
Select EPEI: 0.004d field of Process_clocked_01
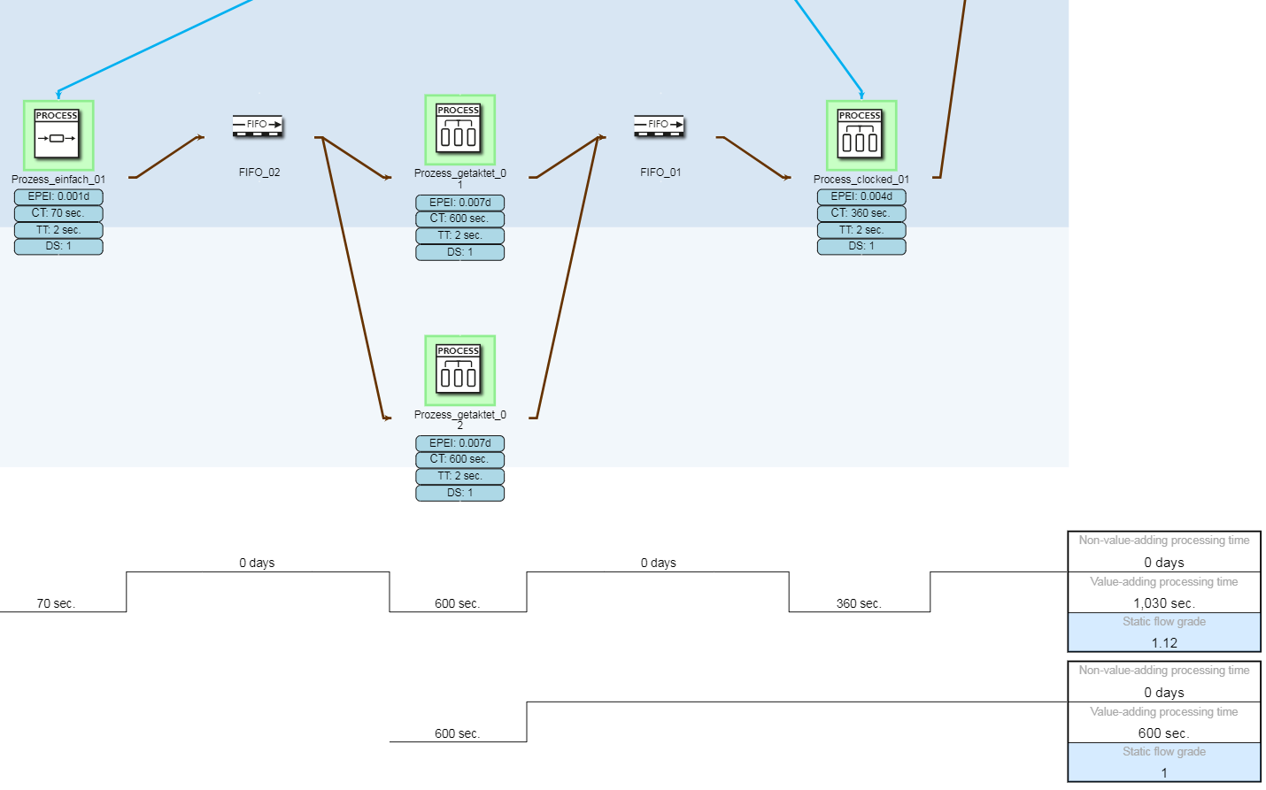[861, 196]
